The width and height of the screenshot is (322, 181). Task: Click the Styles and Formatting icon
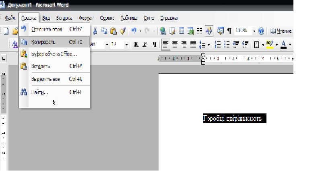click(x=15, y=44)
